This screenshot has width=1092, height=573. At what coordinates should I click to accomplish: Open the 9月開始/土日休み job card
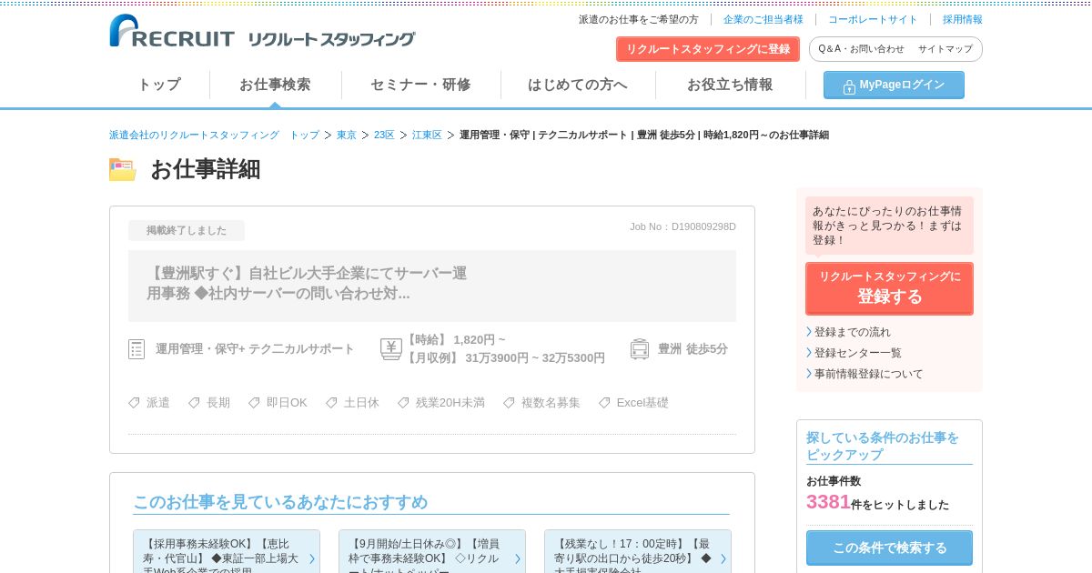[x=432, y=551]
